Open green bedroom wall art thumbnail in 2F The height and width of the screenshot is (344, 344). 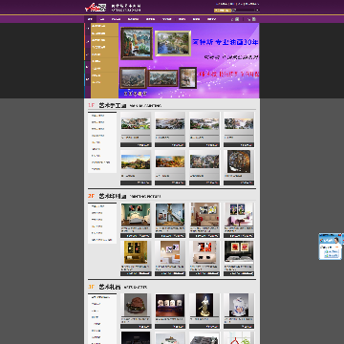point(136,215)
